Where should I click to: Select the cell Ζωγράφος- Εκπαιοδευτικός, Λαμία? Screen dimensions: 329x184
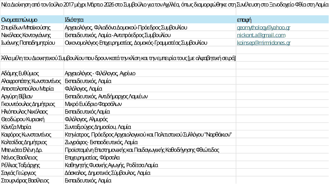tap(150, 142)
